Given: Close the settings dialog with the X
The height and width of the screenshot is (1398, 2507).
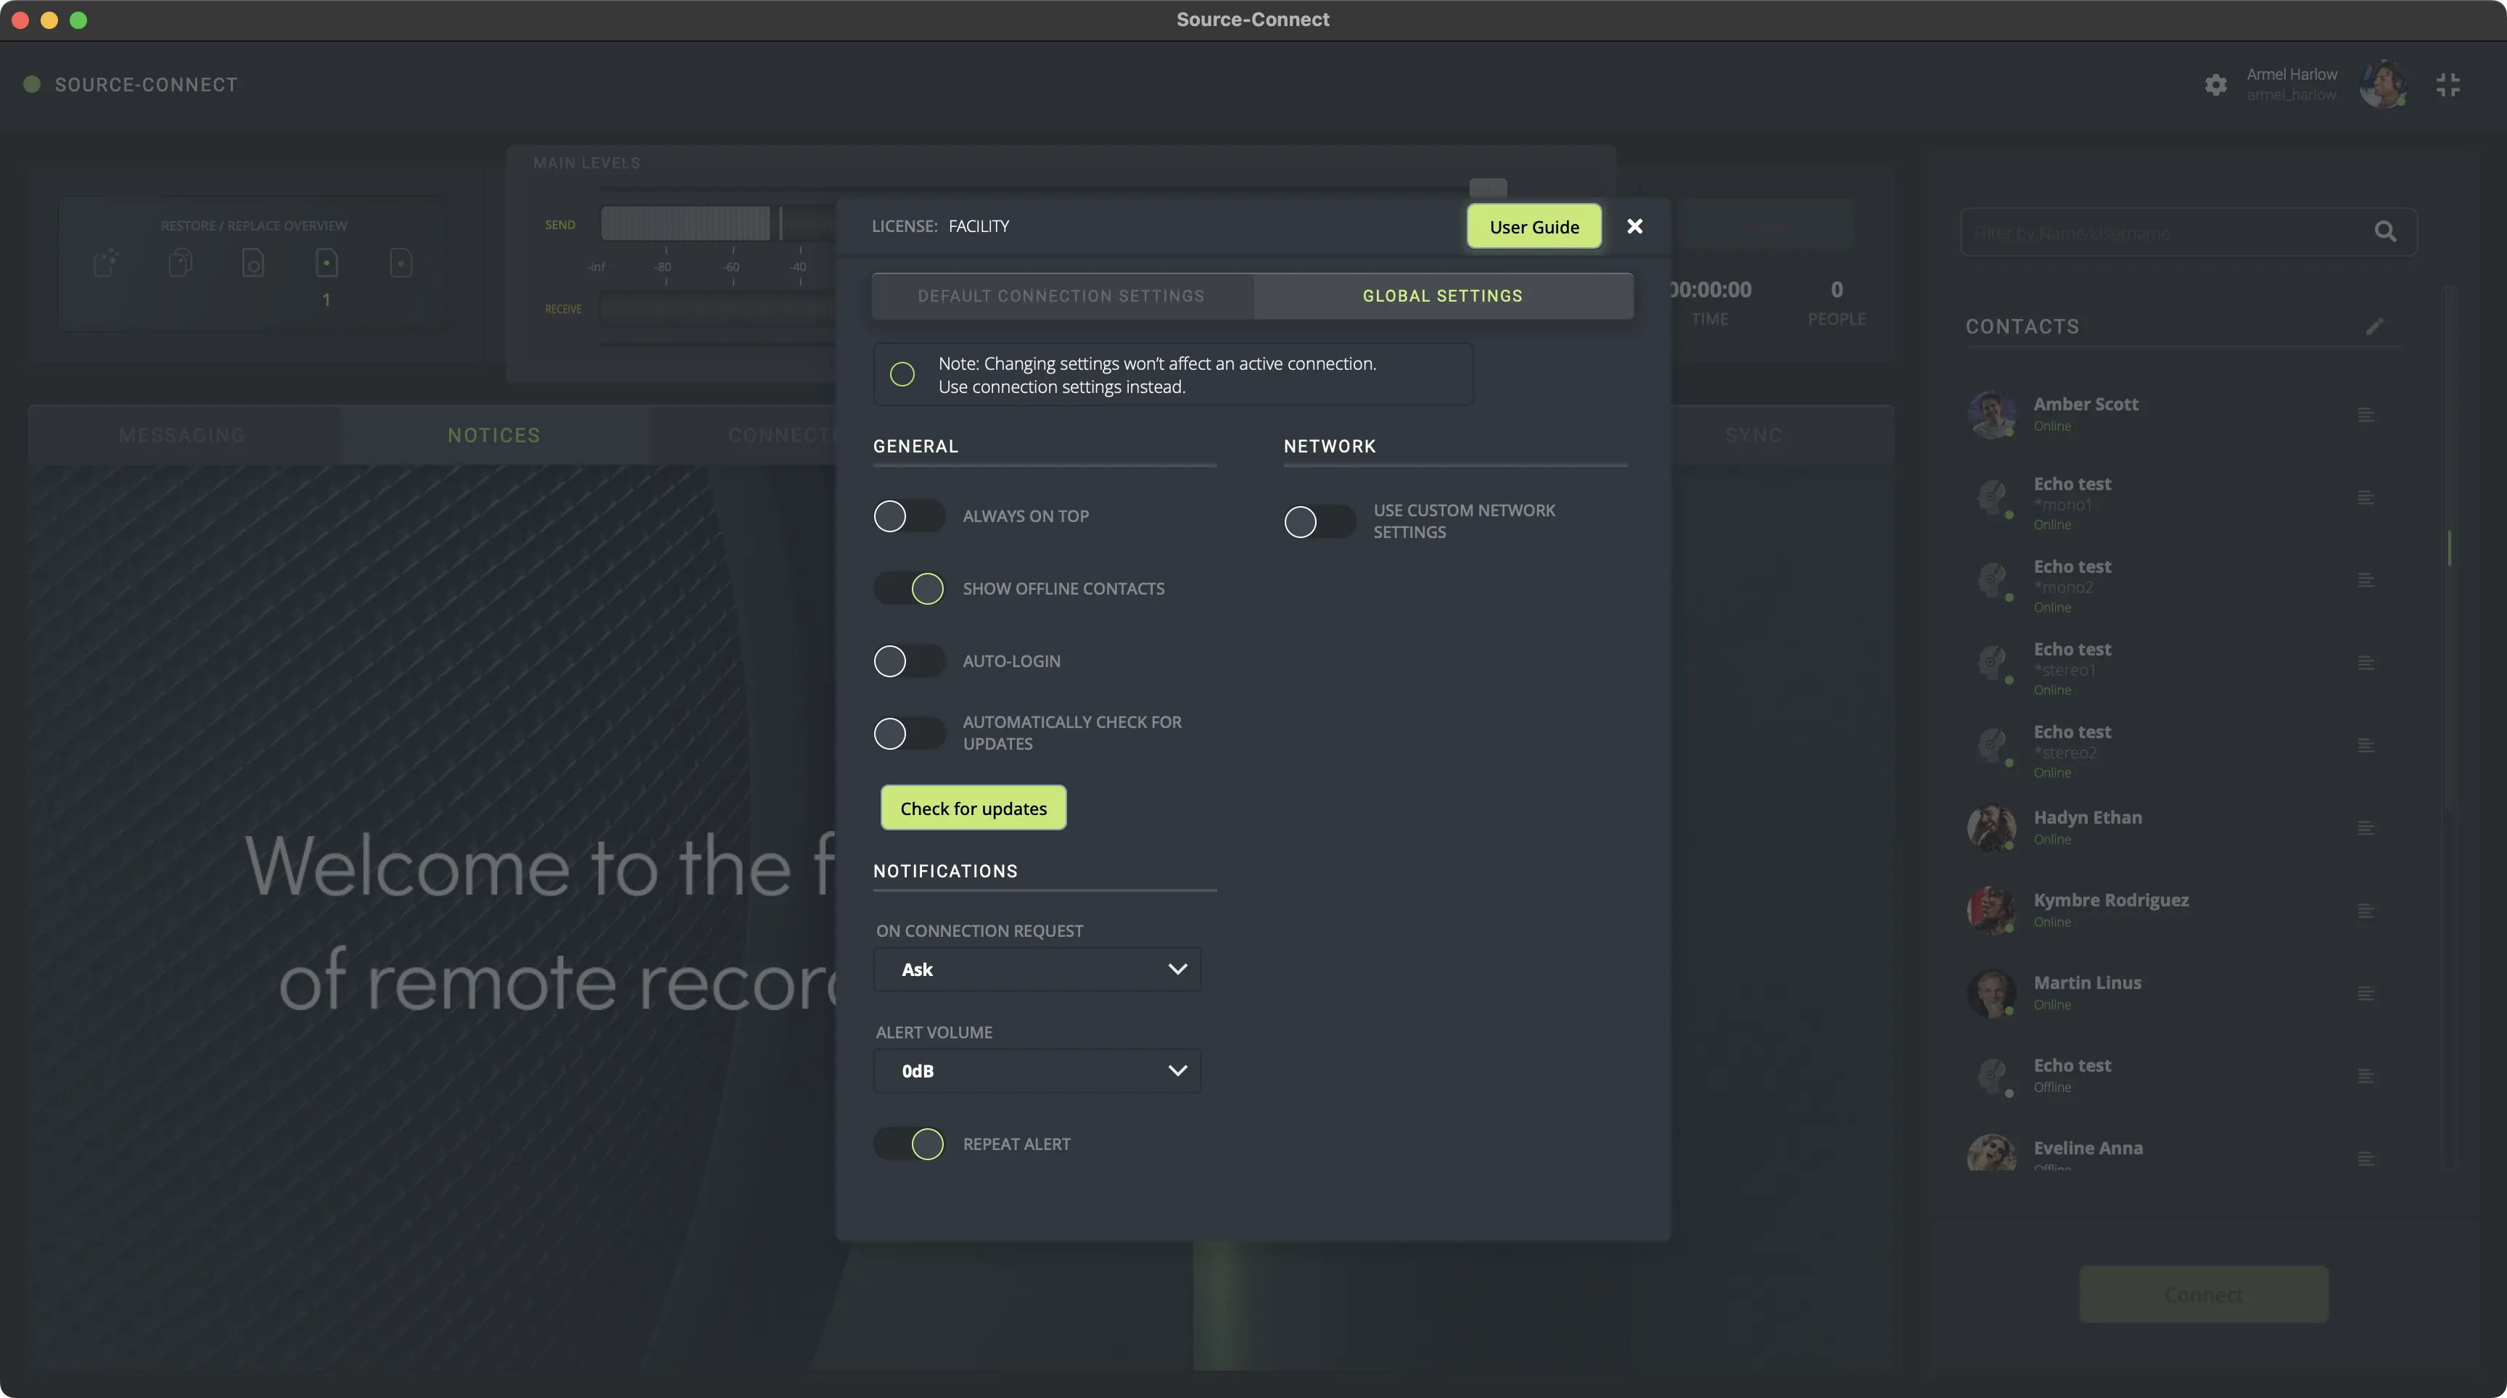Looking at the screenshot, I should [1635, 226].
